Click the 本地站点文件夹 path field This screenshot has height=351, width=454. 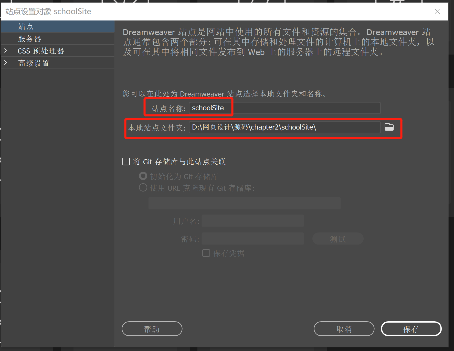(x=285, y=127)
